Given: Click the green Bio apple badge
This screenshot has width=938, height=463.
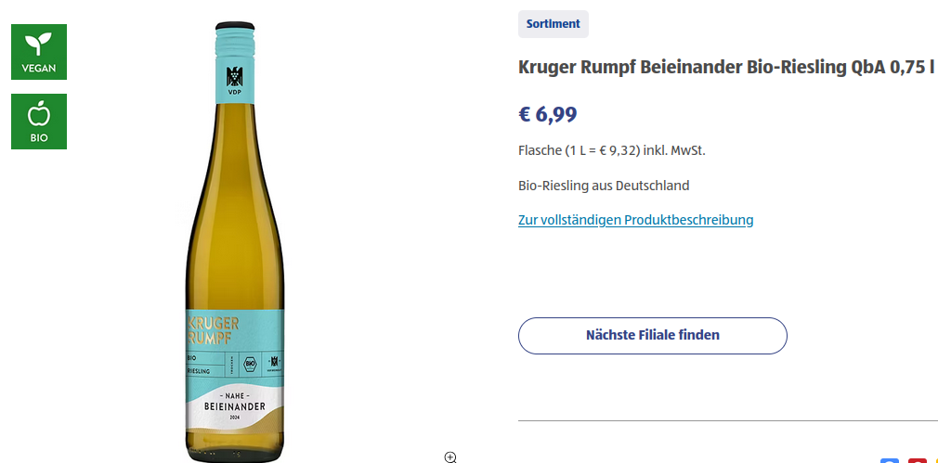Looking at the screenshot, I should [39, 122].
